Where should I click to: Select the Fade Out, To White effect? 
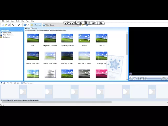pyautogui.click(x=84, y=56)
